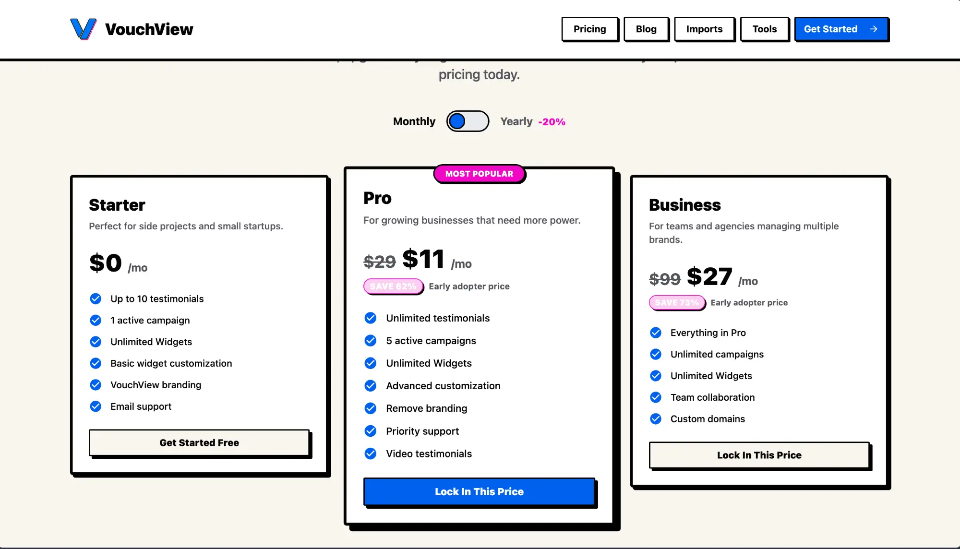Click the checkmark next to Unlimited testimonials
Viewport: 960px width, 549px height.
point(371,318)
